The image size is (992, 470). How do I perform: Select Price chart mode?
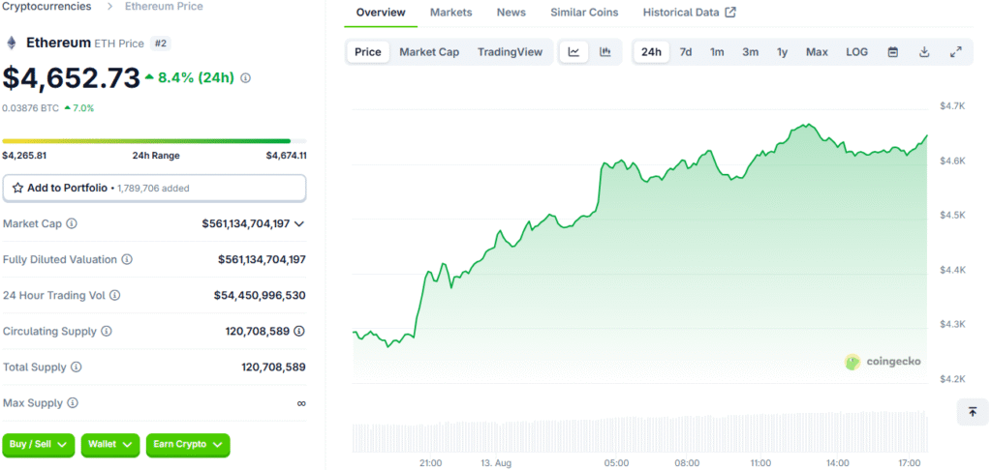[x=367, y=52]
